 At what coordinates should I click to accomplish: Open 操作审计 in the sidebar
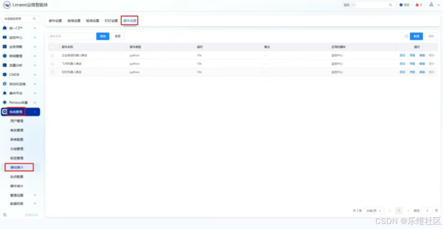pos(17,186)
